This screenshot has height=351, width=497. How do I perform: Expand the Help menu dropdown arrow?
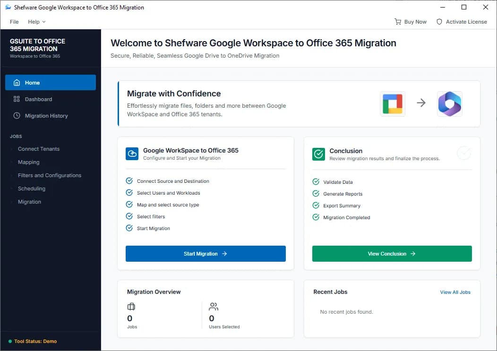click(x=44, y=22)
